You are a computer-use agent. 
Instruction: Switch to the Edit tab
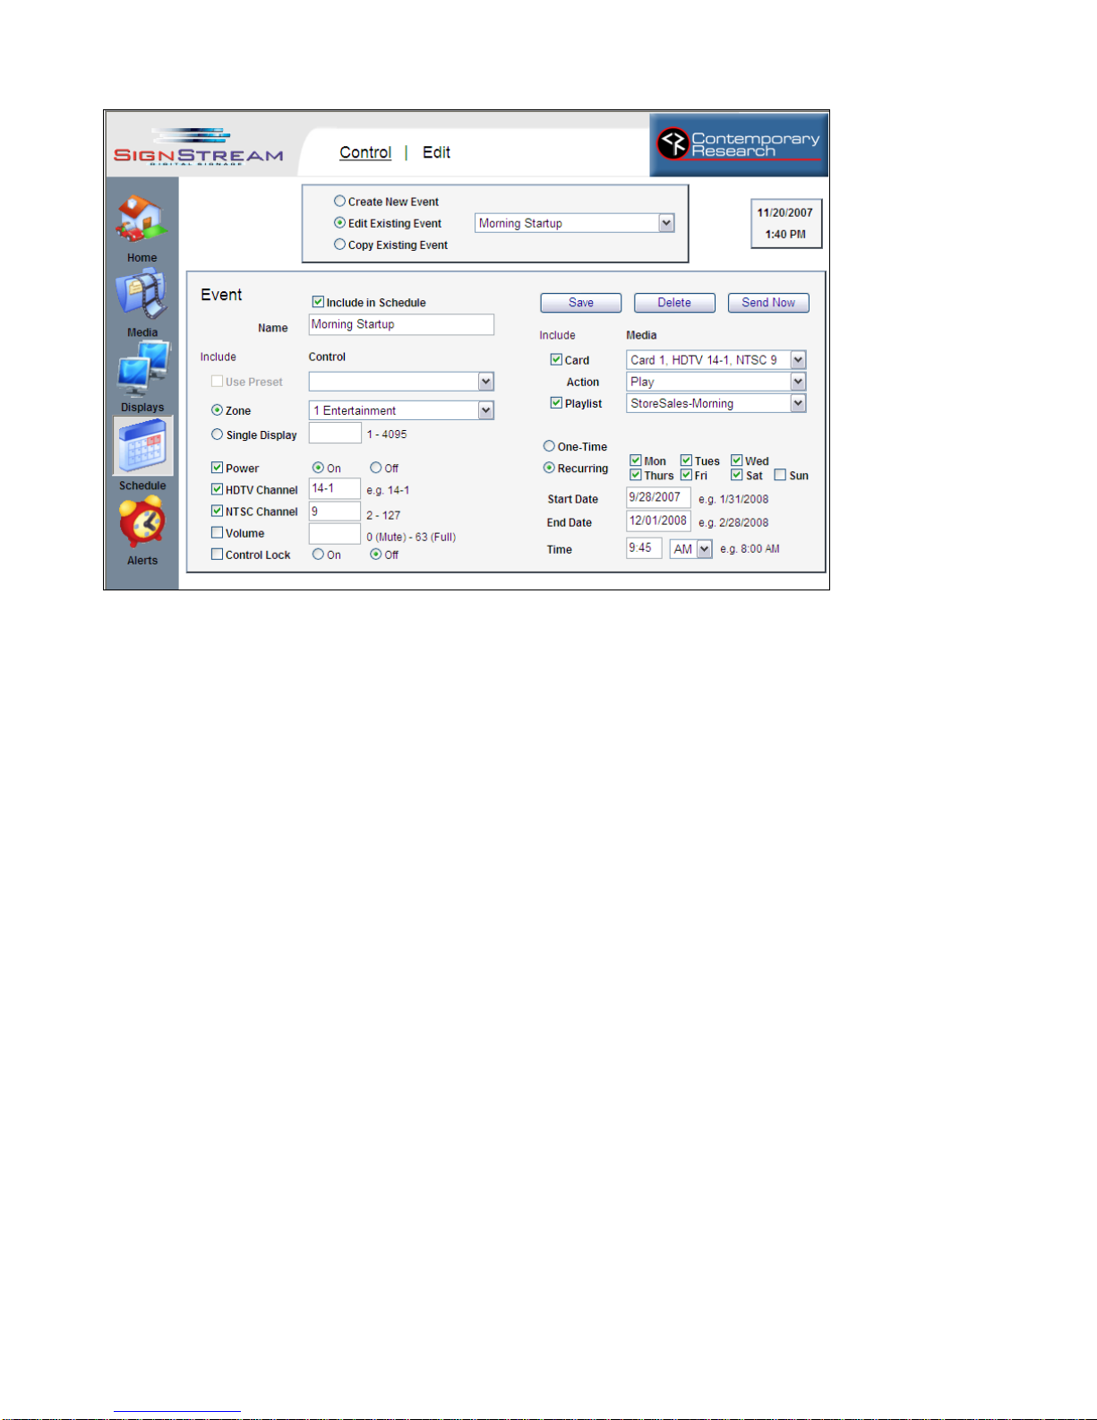436,152
